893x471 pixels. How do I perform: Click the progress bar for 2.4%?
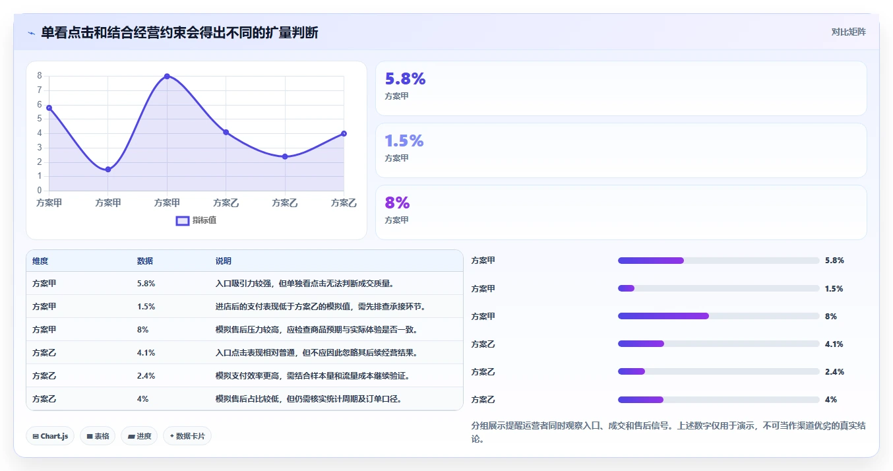click(x=718, y=371)
